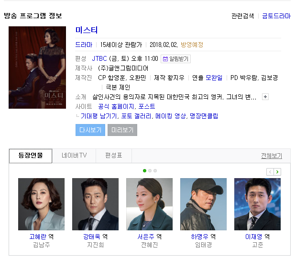Select the third carousel page dot

pos(155,170)
